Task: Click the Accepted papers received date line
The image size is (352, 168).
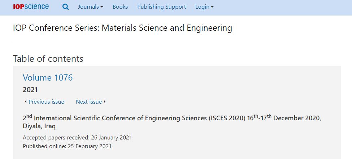Action: 78,137
